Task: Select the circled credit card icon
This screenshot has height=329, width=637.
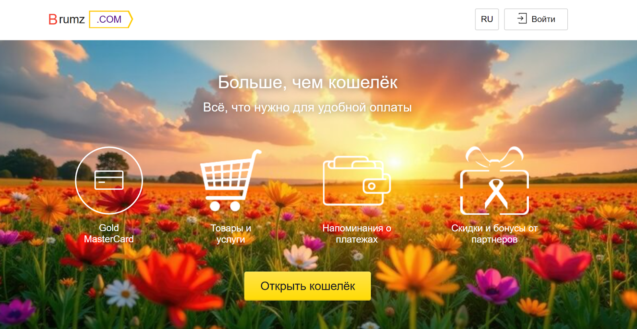Action: tap(109, 180)
